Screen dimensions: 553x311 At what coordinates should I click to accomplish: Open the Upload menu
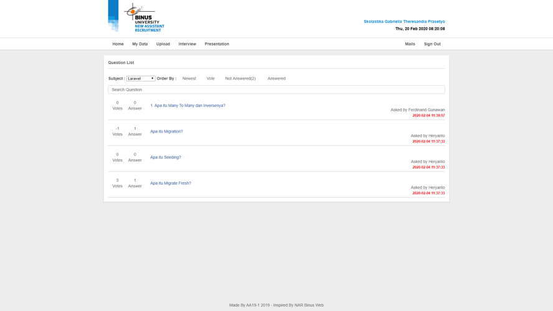click(x=163, y=44)
